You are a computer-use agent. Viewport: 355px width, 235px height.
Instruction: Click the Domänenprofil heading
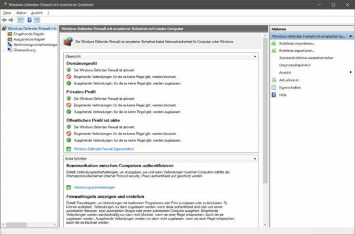point(82,64)
